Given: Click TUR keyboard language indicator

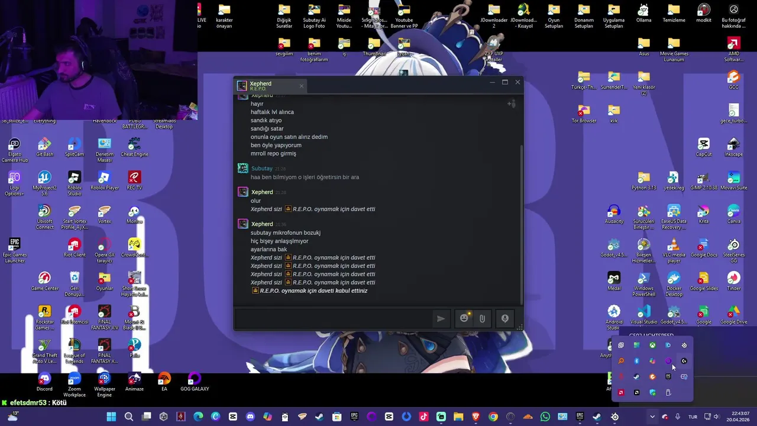Looking at the screenshot, I should (693, 417).
